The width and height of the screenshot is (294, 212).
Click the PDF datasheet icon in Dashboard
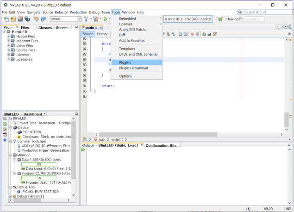[x=5, y=134]
